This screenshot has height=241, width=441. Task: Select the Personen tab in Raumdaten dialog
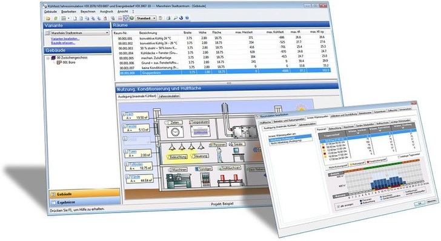[322, 130]
